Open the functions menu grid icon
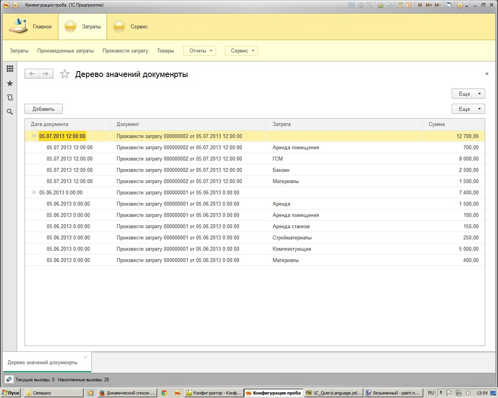 point(10,69)
